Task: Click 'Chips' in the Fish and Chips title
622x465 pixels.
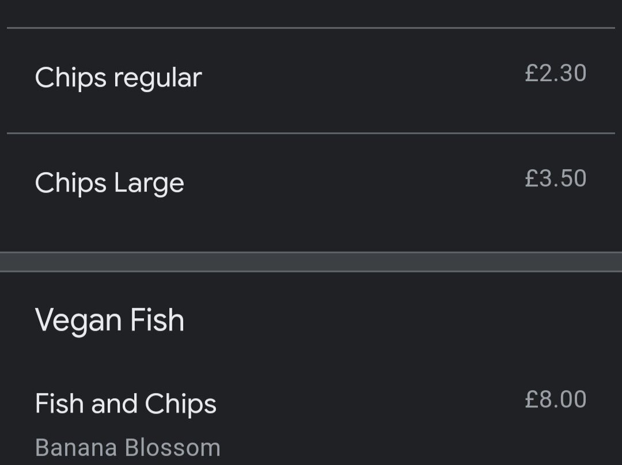Action: coord(180,405)
